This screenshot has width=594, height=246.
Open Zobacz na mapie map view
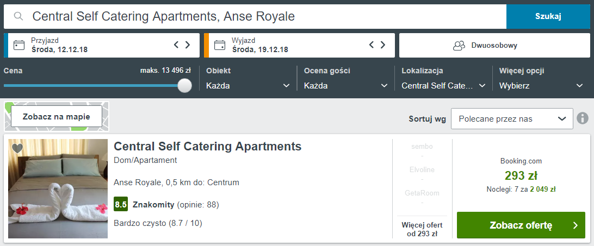(57, 117)
